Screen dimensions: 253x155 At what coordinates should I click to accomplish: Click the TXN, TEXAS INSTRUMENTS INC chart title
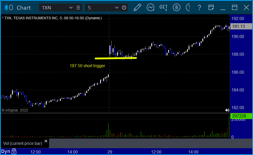(52, 18)
